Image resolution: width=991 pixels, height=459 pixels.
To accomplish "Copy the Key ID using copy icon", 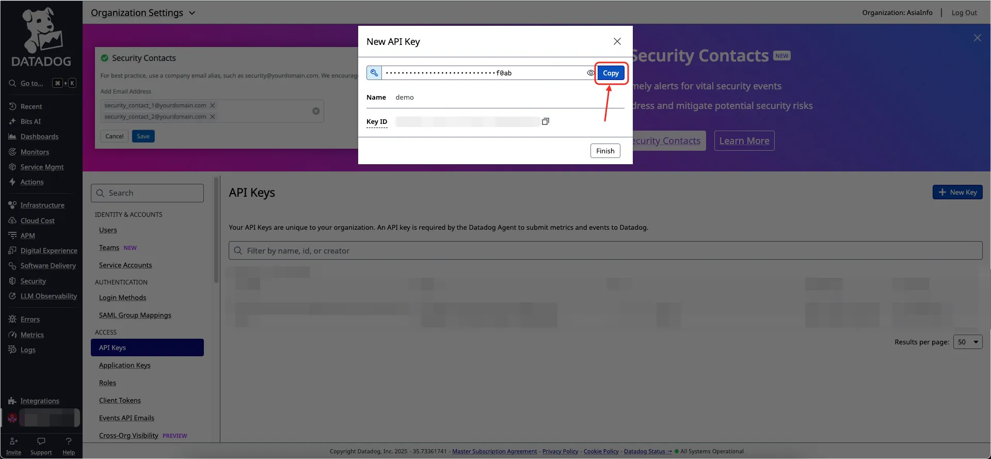I will [x=545, y=121].
